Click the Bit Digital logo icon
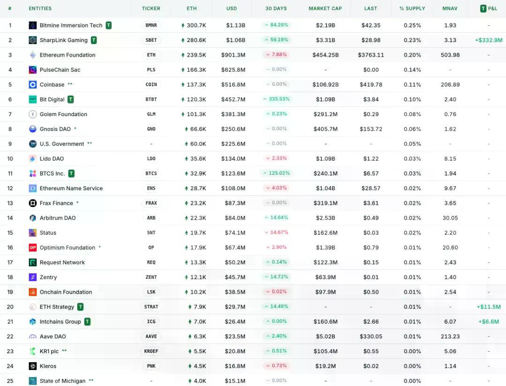This screenshot has height=386, width=506. [33, 99]
